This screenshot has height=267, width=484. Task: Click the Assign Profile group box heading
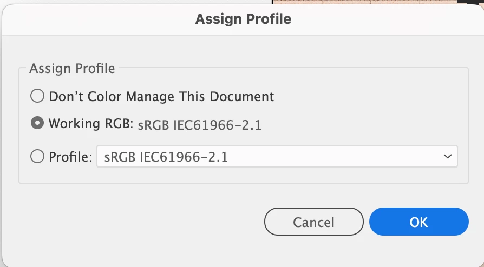coord(72,69)
